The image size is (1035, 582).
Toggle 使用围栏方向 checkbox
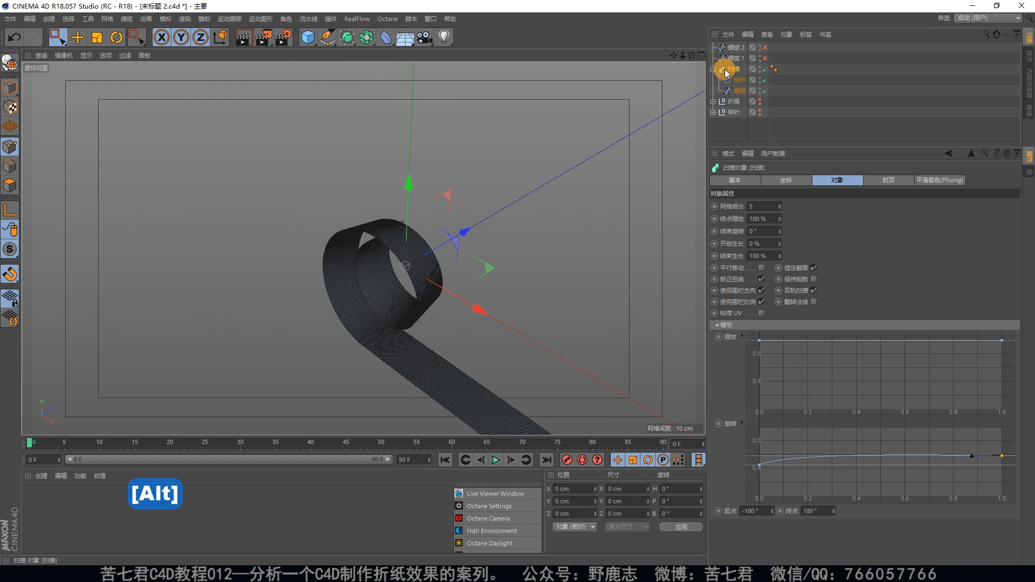point(761,290)
